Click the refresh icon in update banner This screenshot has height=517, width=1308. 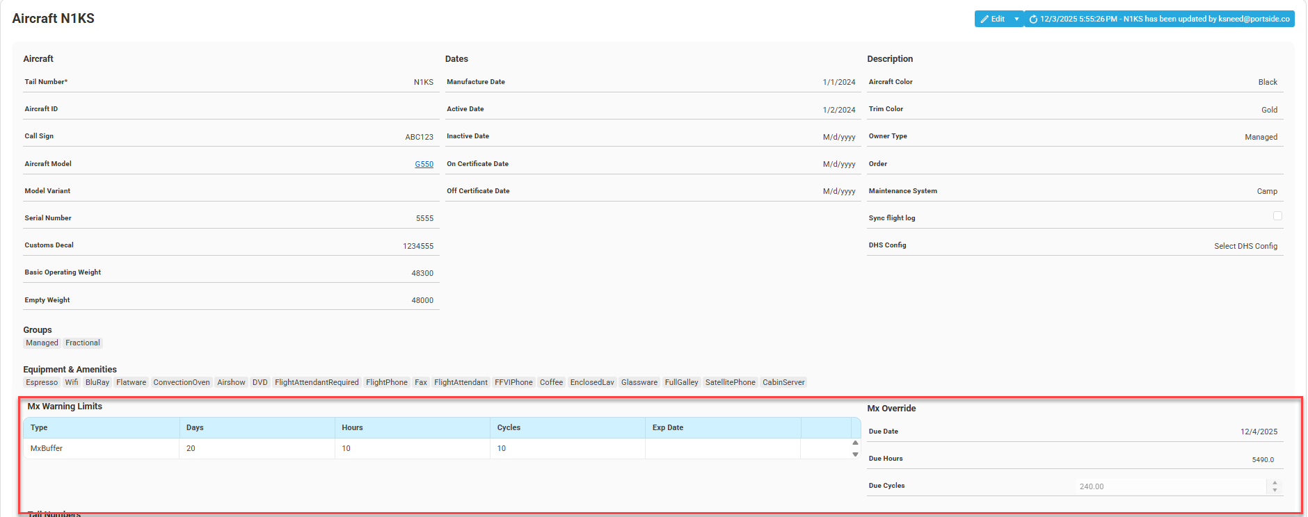(x=1033, y=19)
